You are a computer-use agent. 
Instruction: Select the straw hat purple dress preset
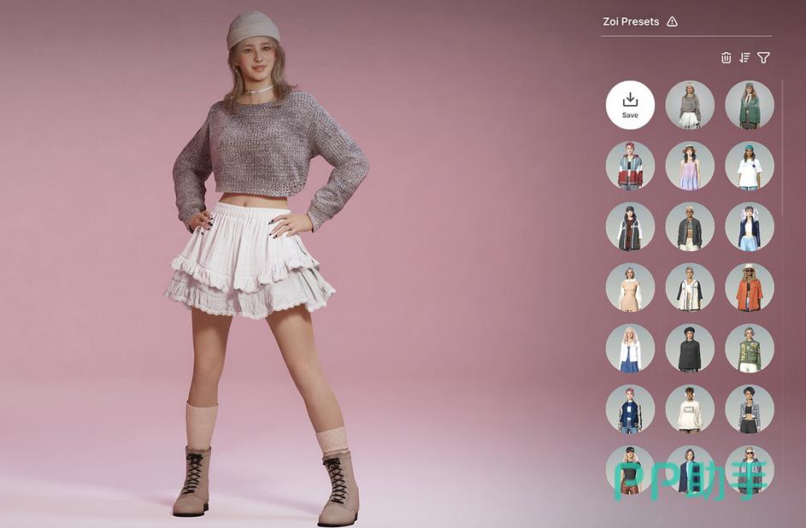pyautogui.click(x=690, y=166)
